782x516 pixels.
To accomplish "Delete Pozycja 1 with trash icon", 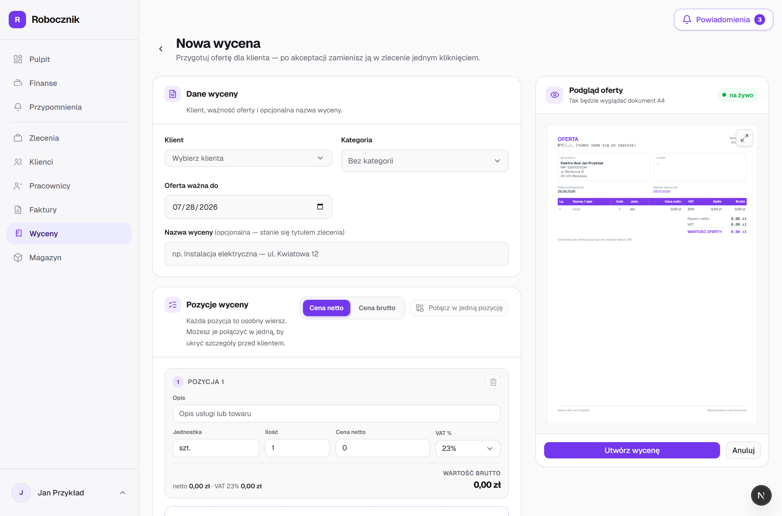I will [493, 382].
